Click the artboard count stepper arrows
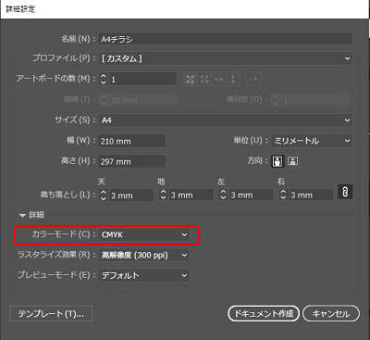This screenshot has width=370, height=340. click(x=104, y=80)
